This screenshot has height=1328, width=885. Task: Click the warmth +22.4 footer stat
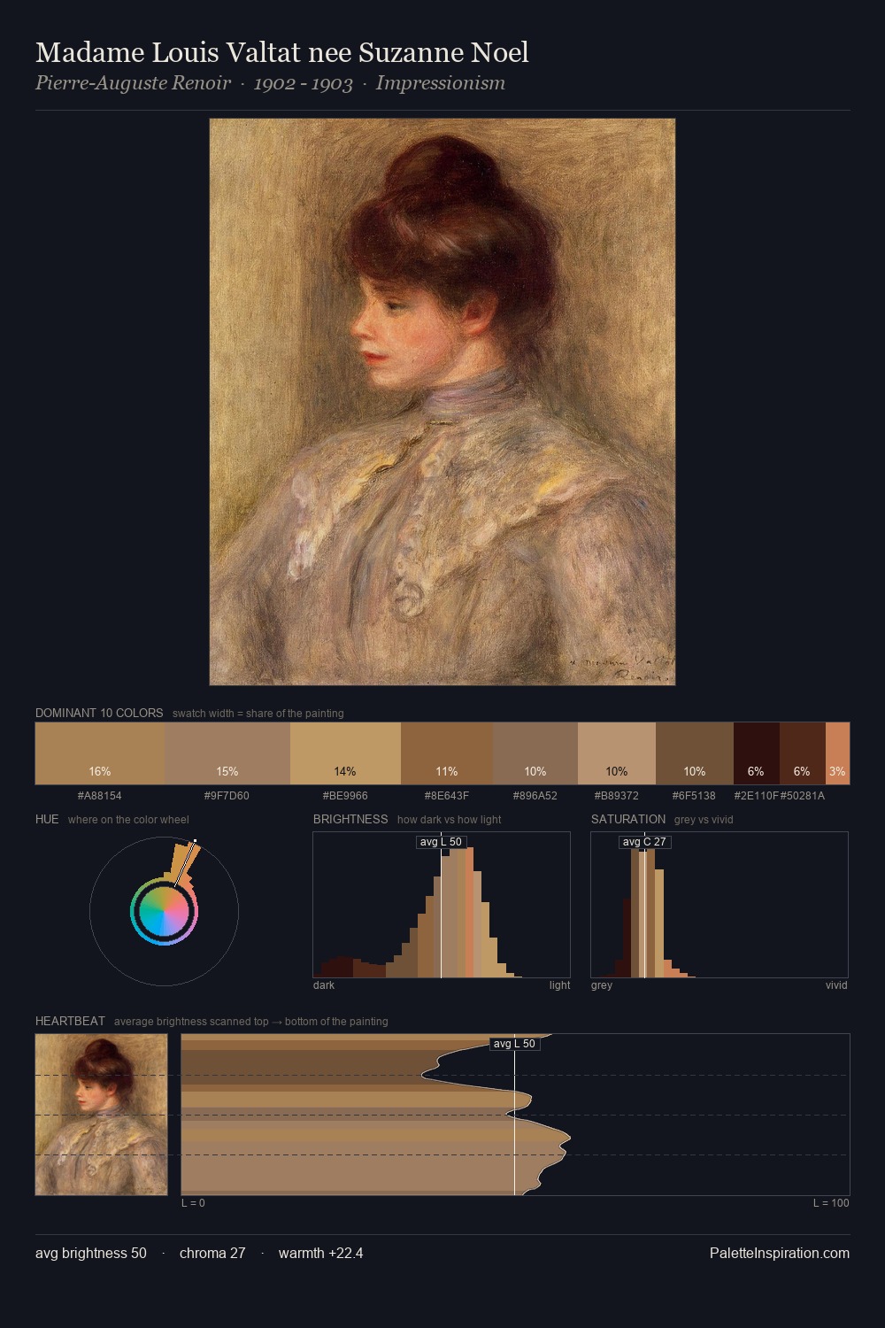tap(320, 1253)
